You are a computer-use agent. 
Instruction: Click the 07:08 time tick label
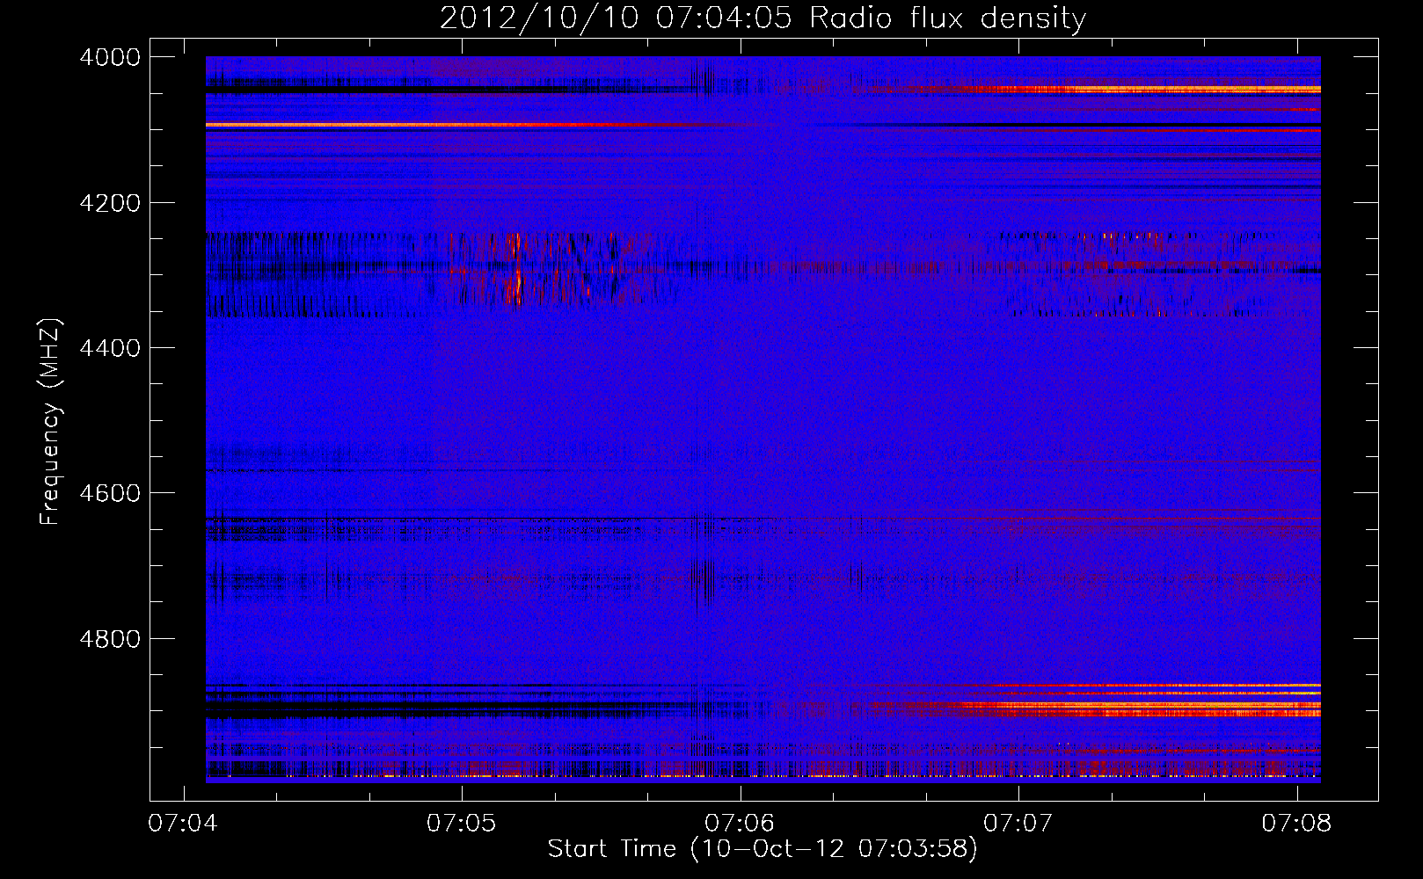click(1296, 824)
